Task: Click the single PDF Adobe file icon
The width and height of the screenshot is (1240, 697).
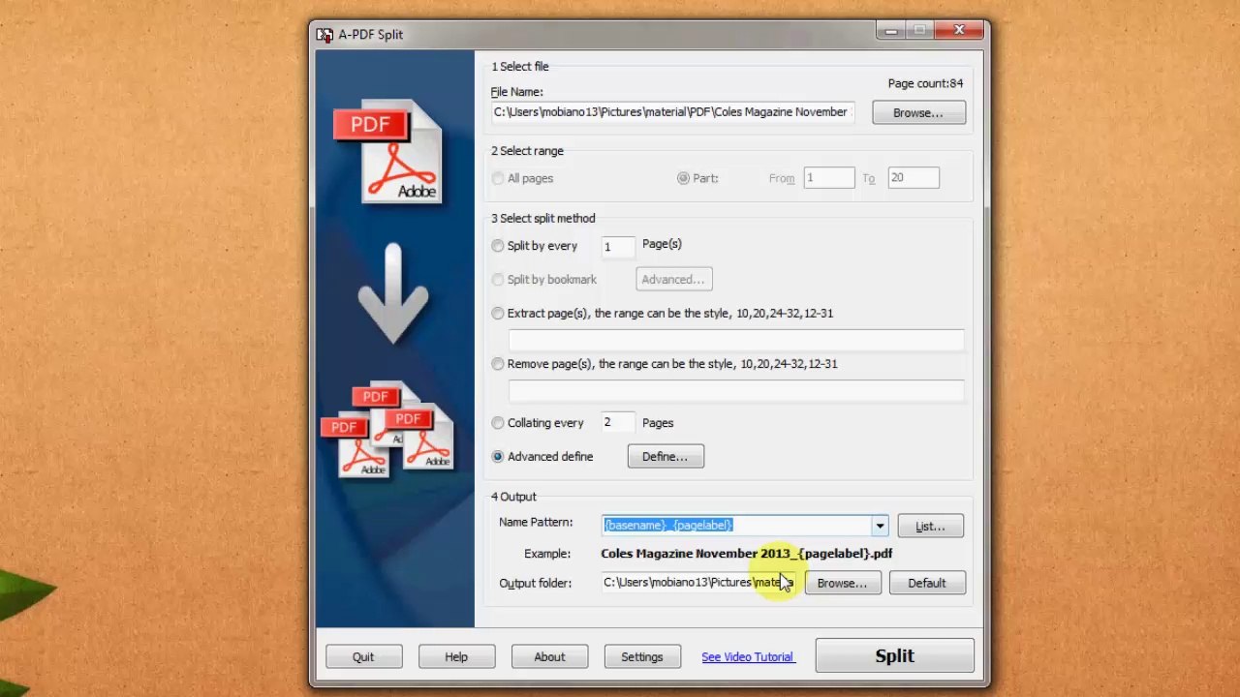Action: [x=389, y=151]
